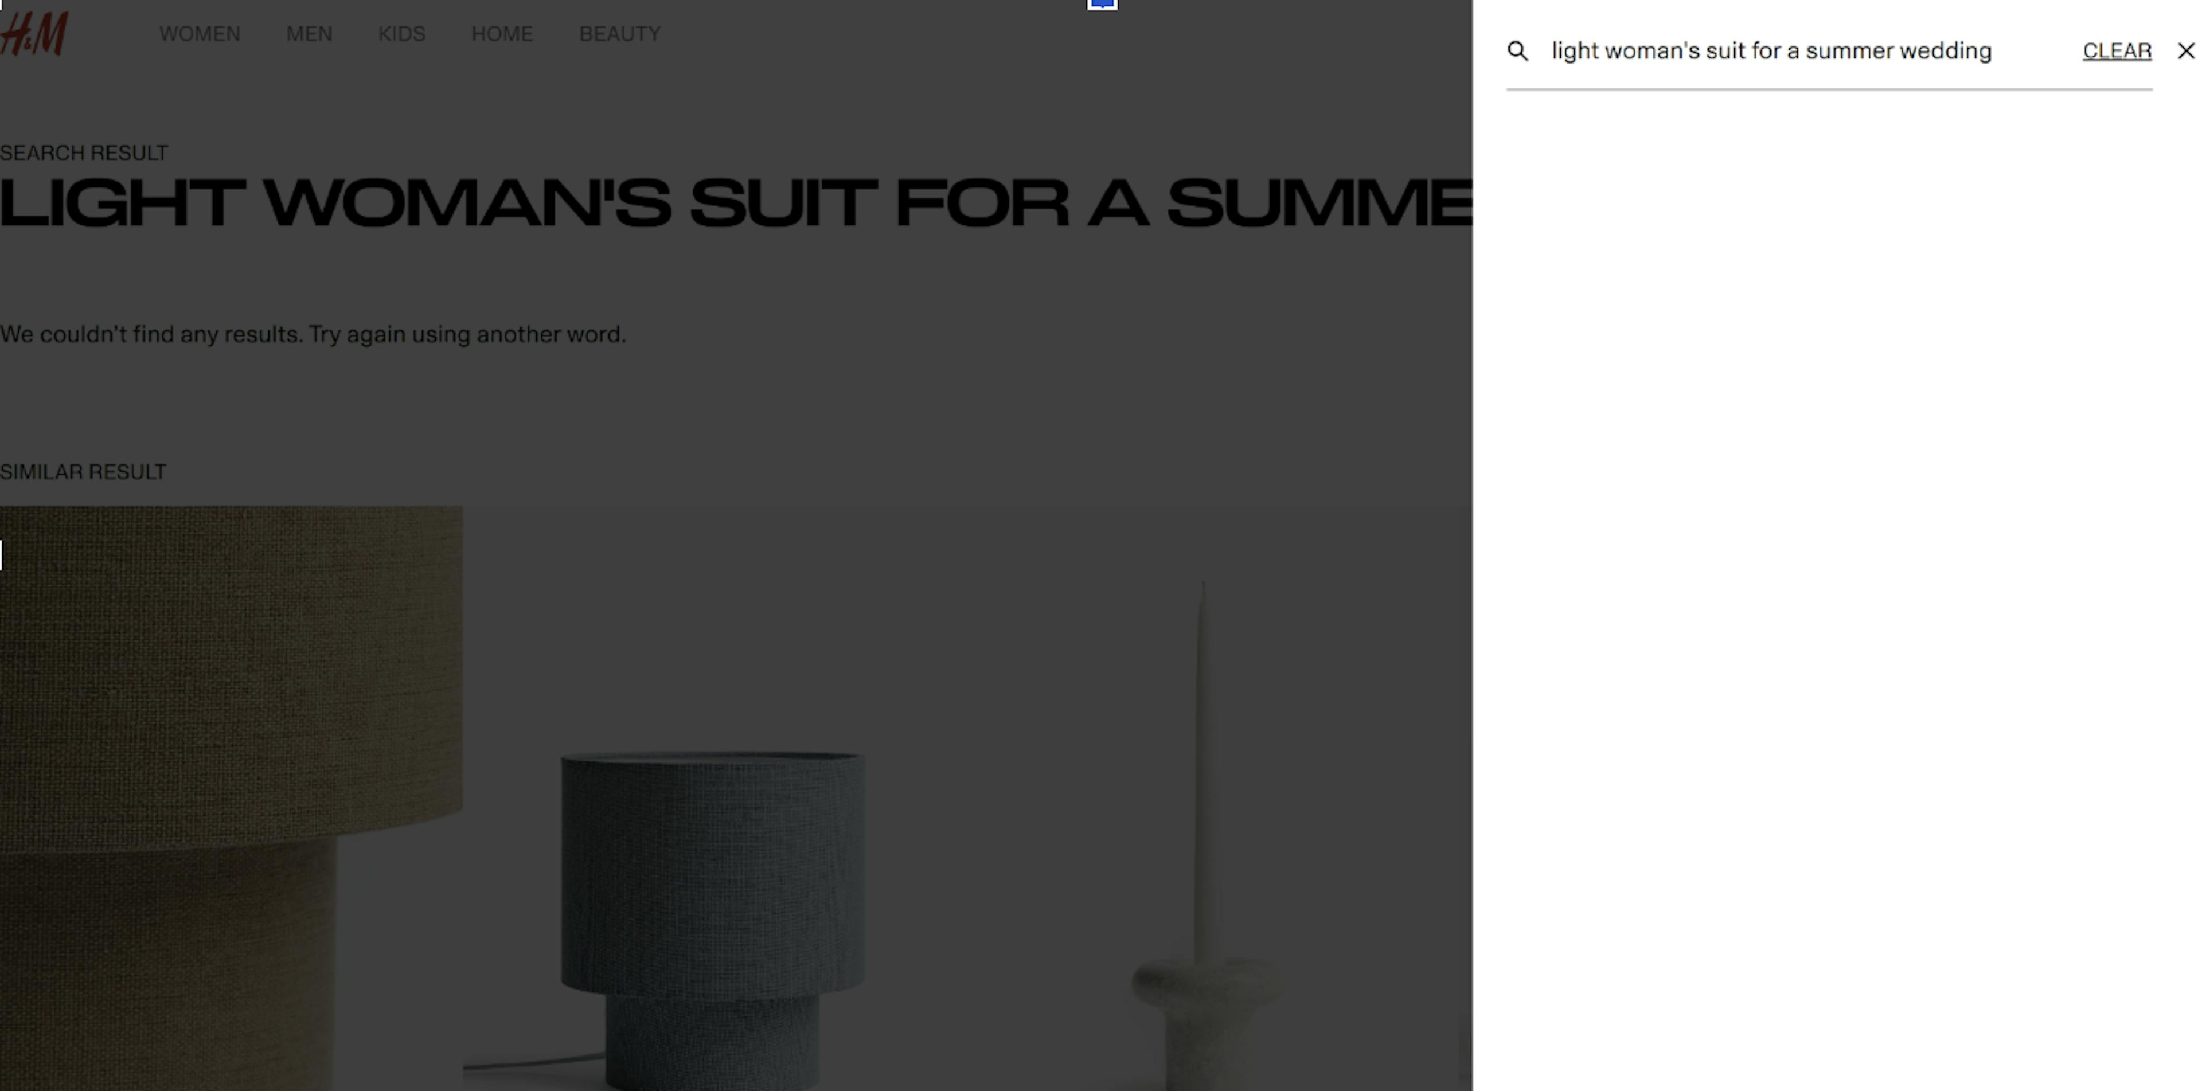Screen dimensions: 2202x1091
Task: Select the 'We couldn't find any results' message
Action: point(313,334)
